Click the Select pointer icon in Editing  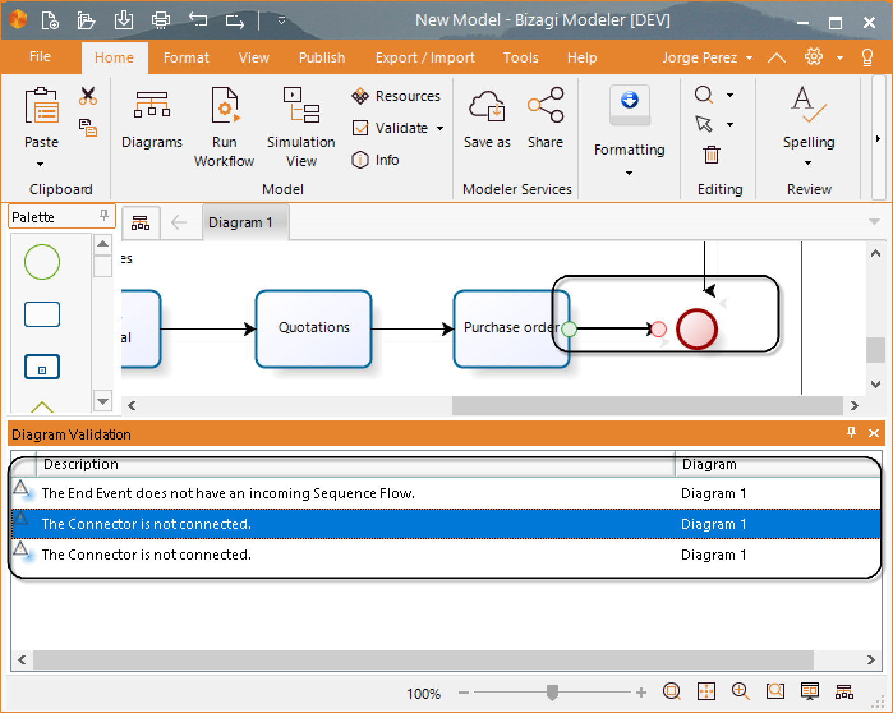[704, 124]
